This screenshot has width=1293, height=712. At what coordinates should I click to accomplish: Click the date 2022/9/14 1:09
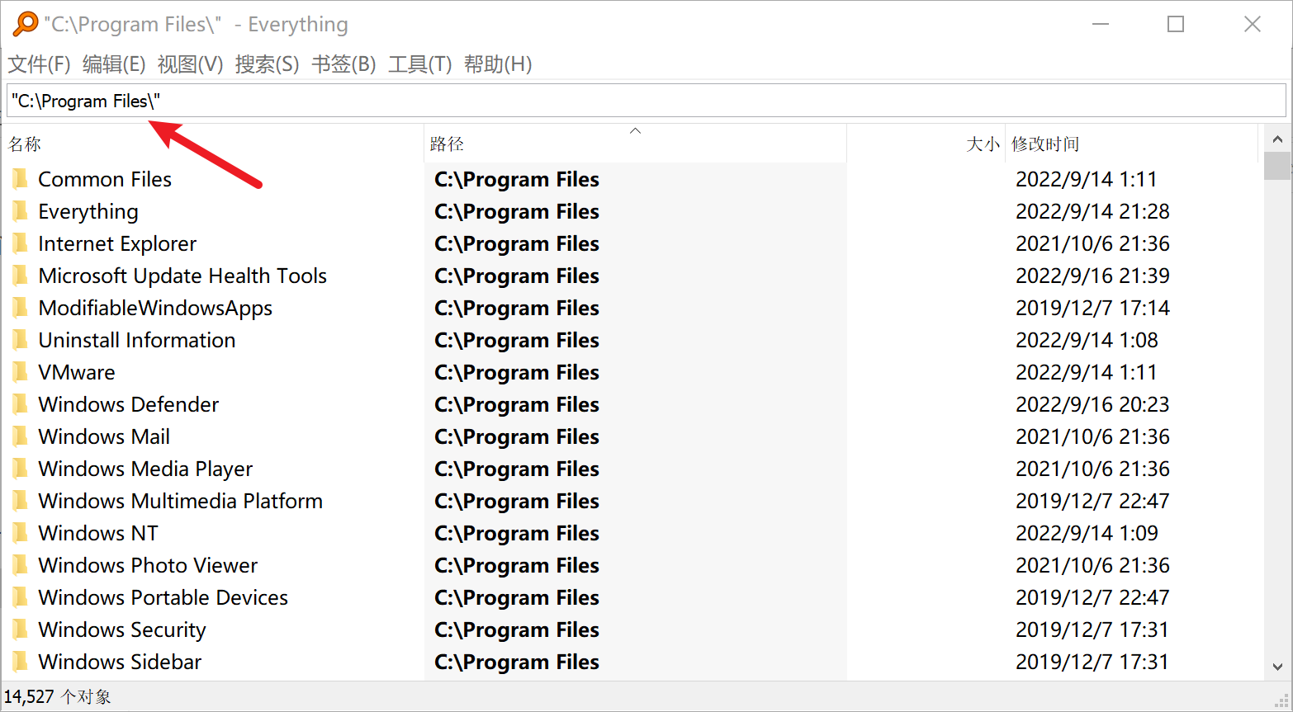click(x=1087, y=533)
